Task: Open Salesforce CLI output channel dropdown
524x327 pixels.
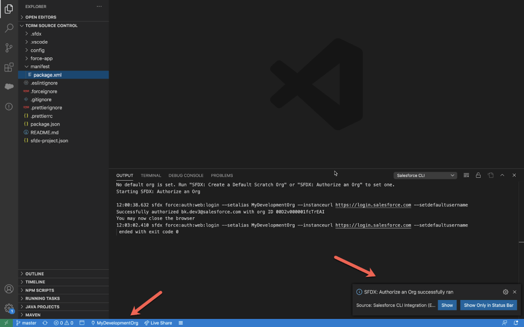Action: [x=425, y=175]
